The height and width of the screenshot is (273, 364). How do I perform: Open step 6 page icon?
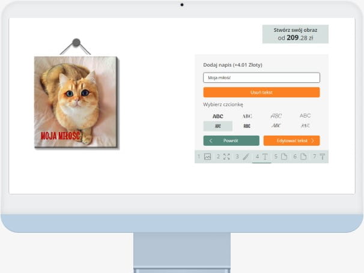coord(303,157)
